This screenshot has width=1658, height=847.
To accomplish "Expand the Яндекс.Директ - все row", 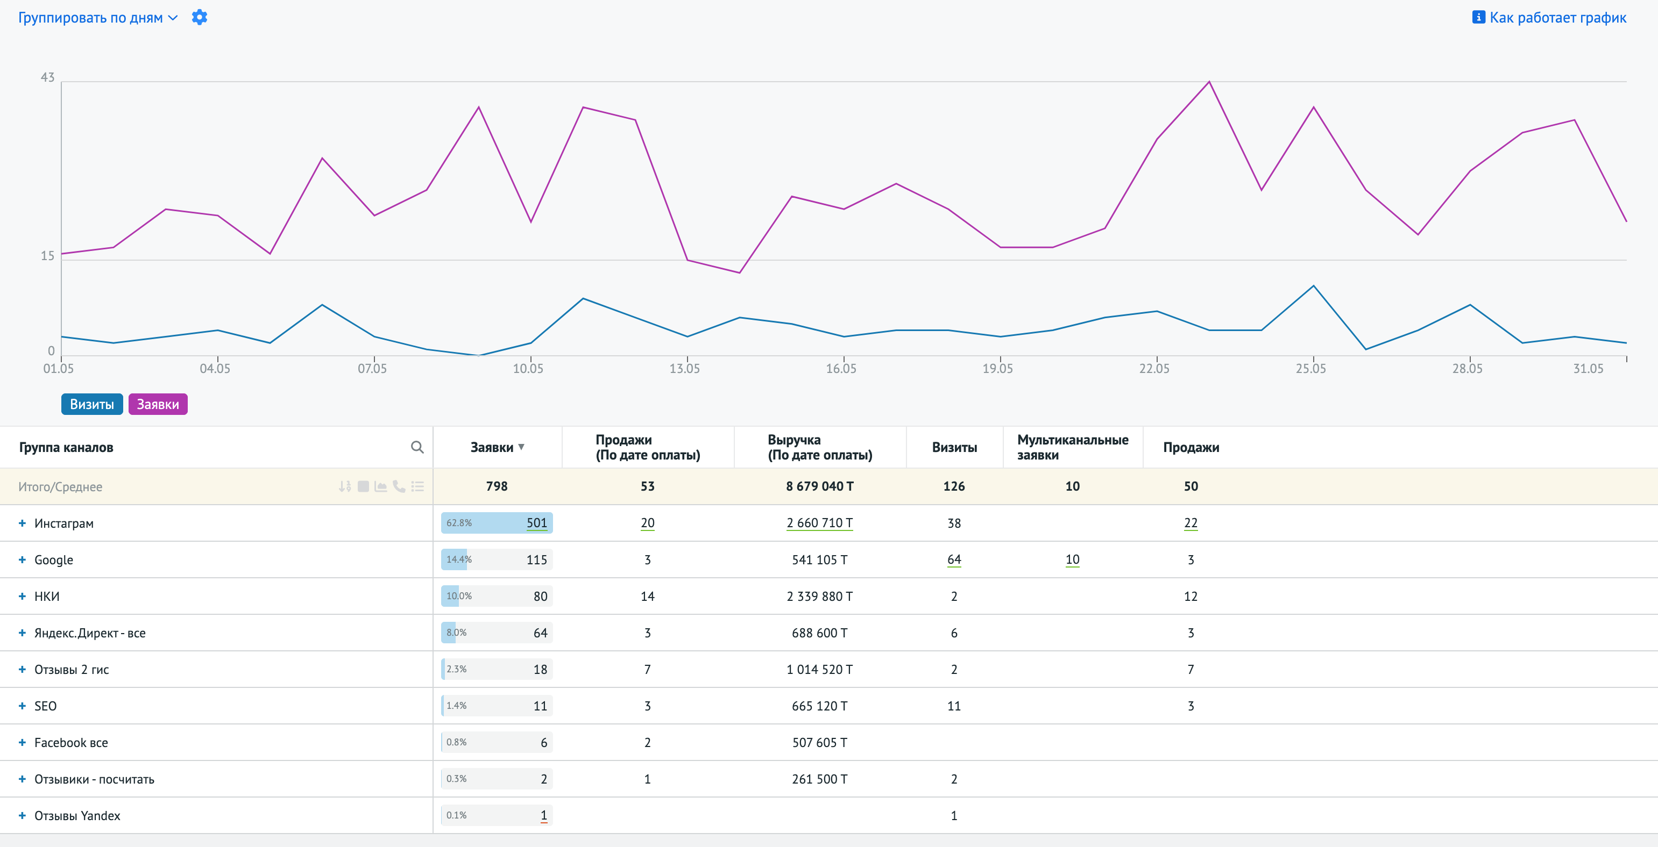I will [22, 633].
